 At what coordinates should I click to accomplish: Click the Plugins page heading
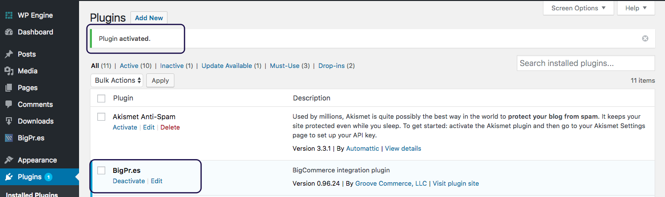click(108, 18)
